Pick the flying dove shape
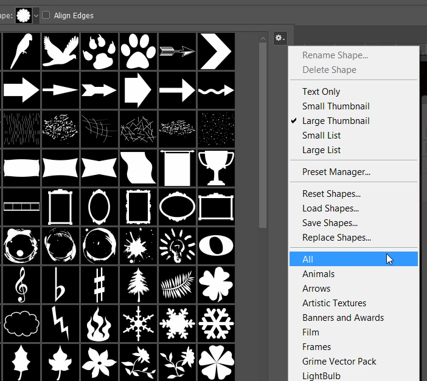This screenshot has height=381, width=427. (x=60, y=51)
